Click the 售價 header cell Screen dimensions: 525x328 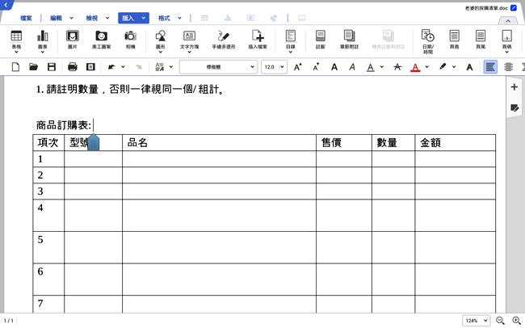tap(344, 143)
